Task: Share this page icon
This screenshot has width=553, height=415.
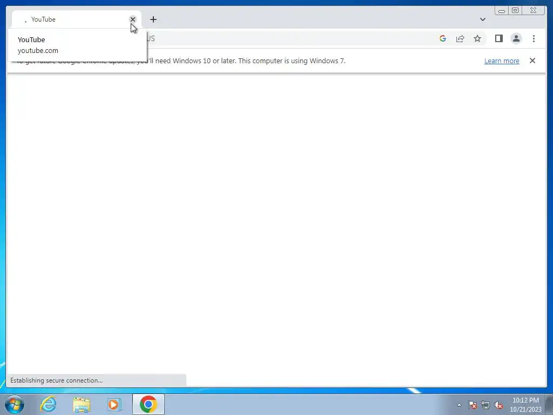Action: click(460, 38)
